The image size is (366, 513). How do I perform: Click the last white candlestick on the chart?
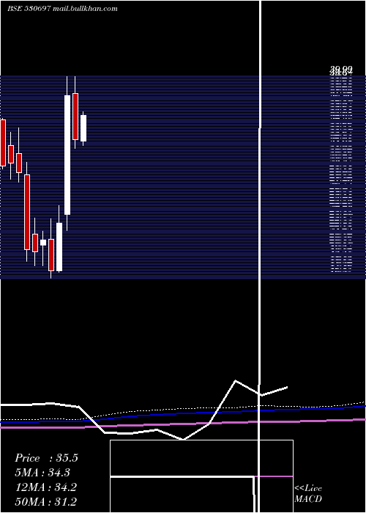(83, 128)
